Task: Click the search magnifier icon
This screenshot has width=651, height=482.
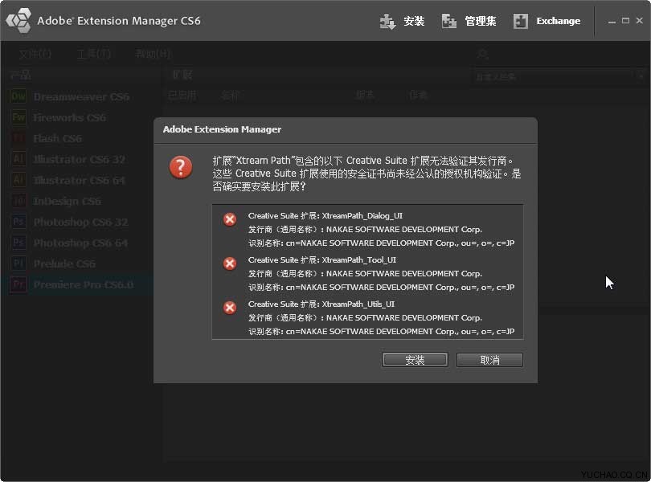Action: (481, 54)
